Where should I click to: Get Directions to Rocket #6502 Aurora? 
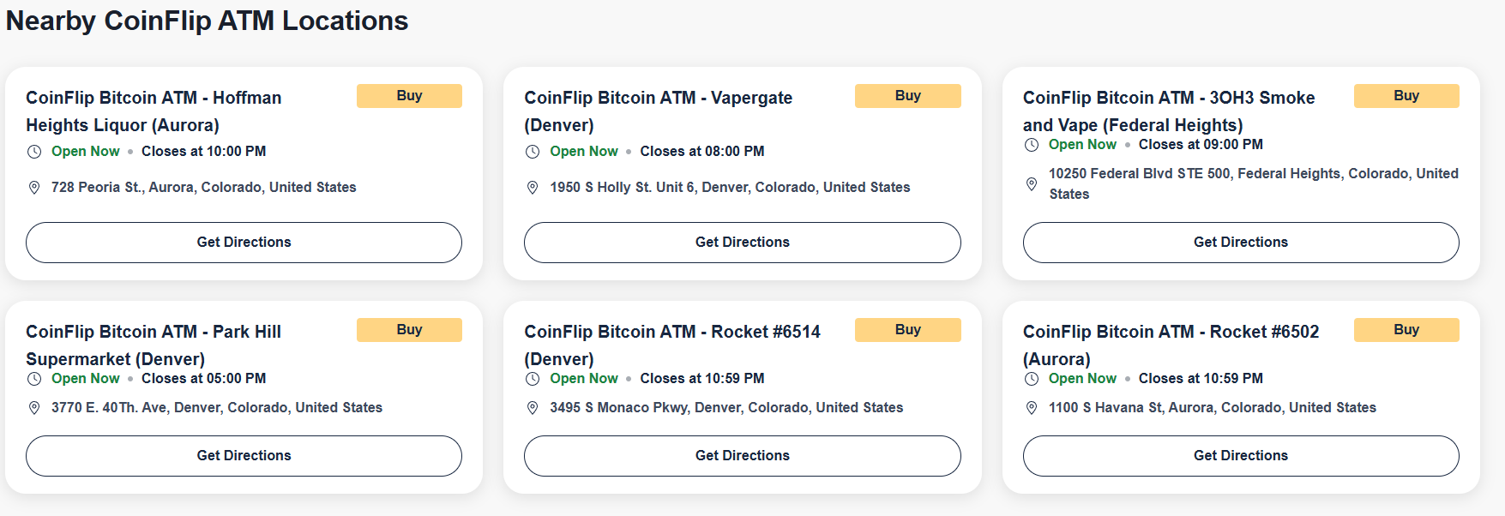tap(1240, 456)
